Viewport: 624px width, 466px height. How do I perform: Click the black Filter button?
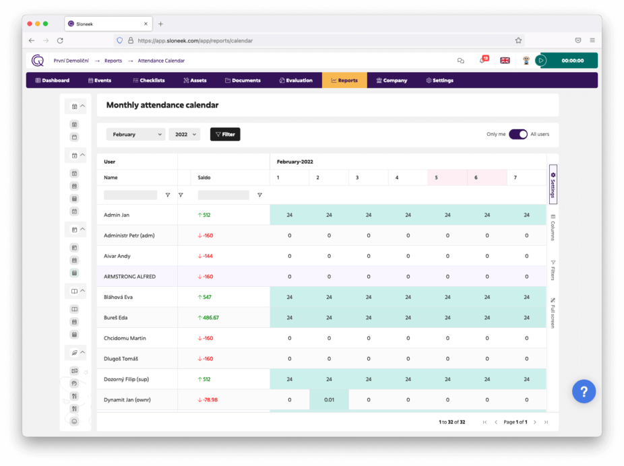[x=225, y=135]
